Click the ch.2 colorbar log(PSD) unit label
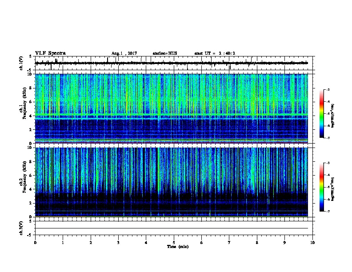Viewport: 352px width, 272px height. [333, 189]
